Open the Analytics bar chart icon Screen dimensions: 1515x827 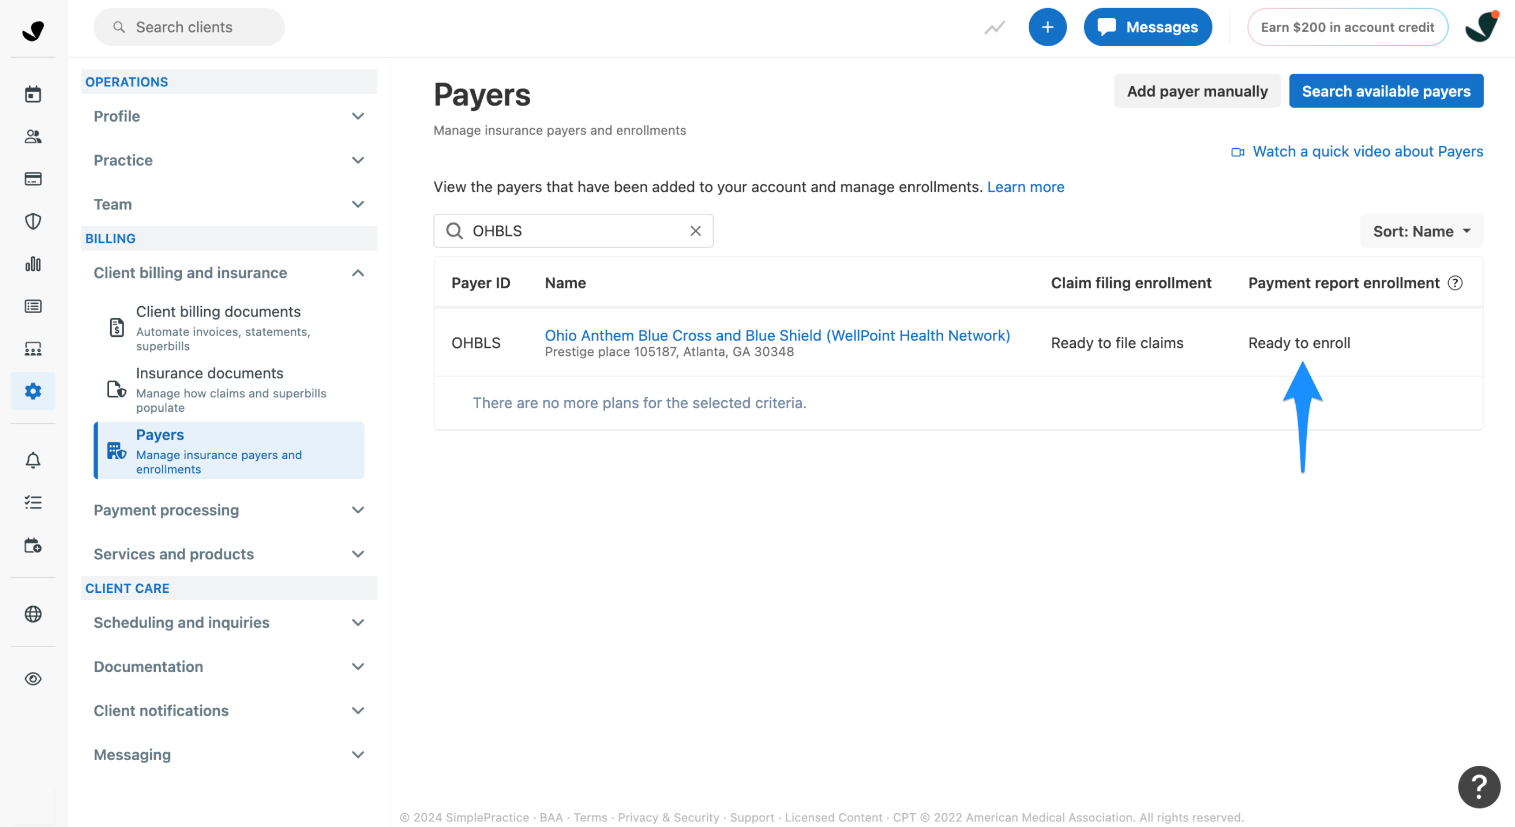click(x=33, y=264)
